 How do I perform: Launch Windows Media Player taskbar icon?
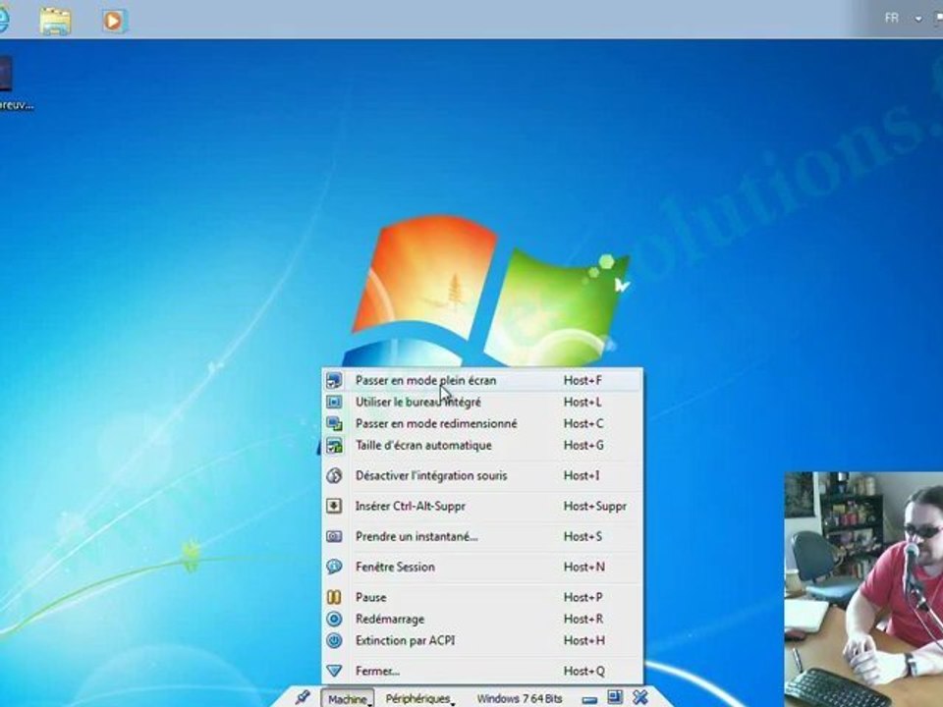pyautogui.click(x=114, y=21)
